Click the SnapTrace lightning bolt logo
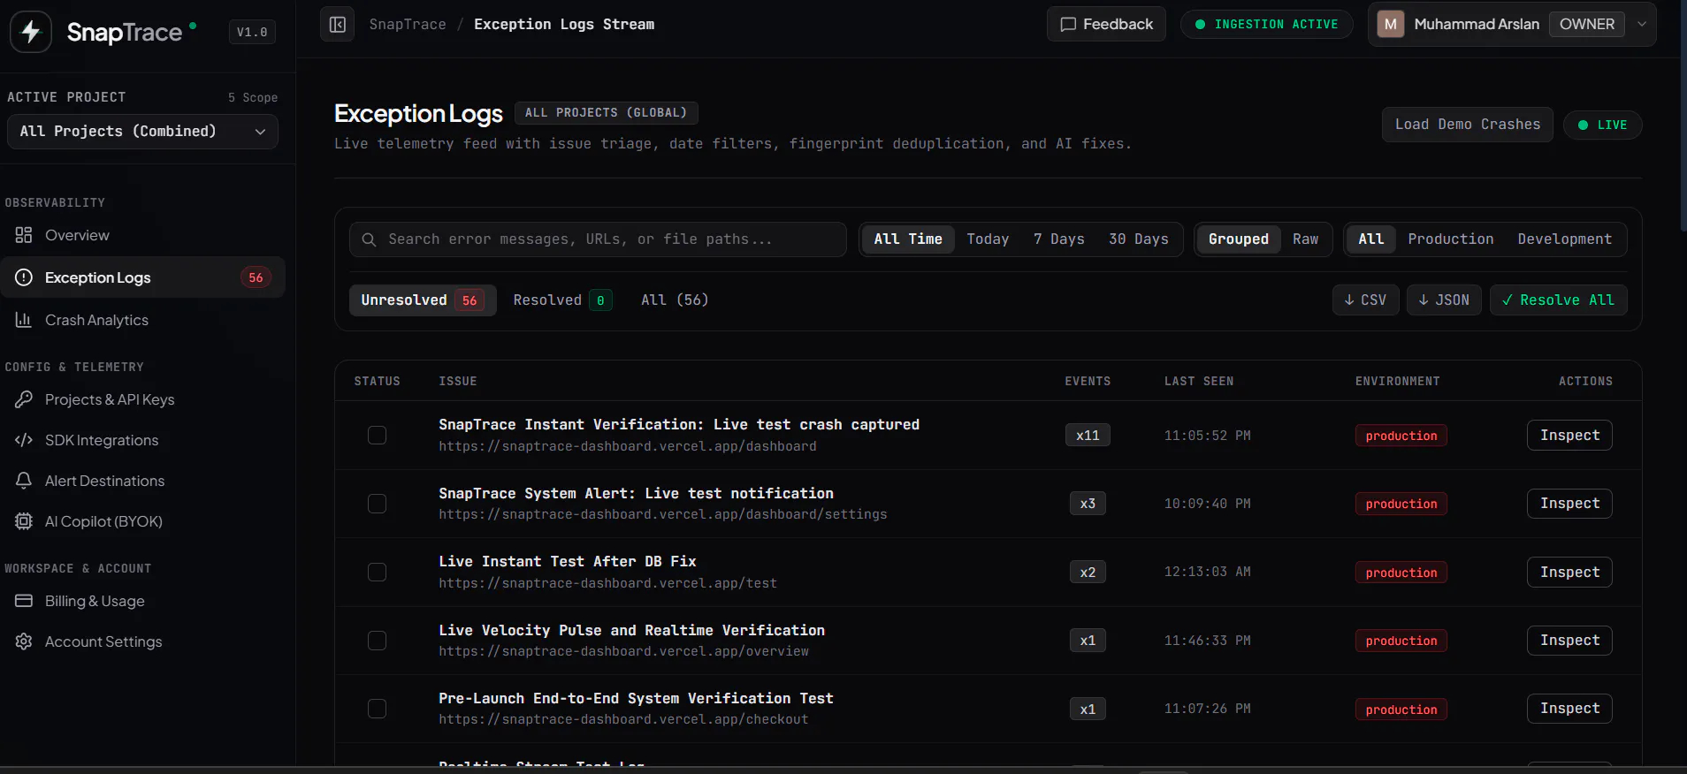Viewport: 1687px width, 774px height. click(31, 32)
